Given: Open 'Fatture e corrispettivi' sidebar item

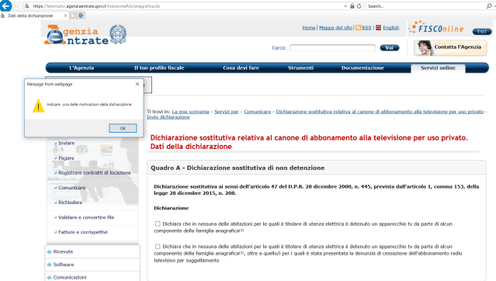Looking at the screenshot, I should pos(83,232).
